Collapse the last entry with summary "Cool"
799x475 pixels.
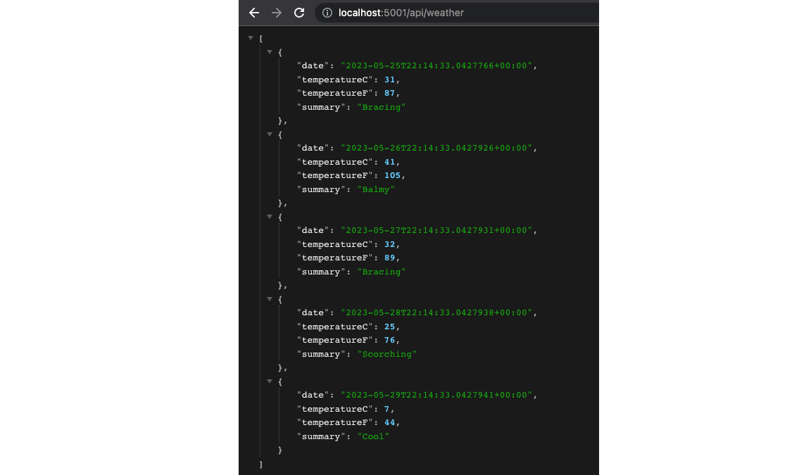270,381
